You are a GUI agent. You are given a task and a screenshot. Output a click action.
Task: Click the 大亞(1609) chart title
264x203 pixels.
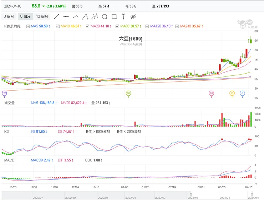[x=131, y=39]
